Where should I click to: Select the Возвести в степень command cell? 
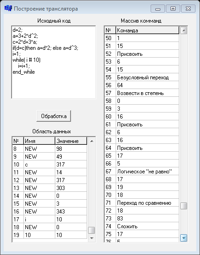(147, 93)
